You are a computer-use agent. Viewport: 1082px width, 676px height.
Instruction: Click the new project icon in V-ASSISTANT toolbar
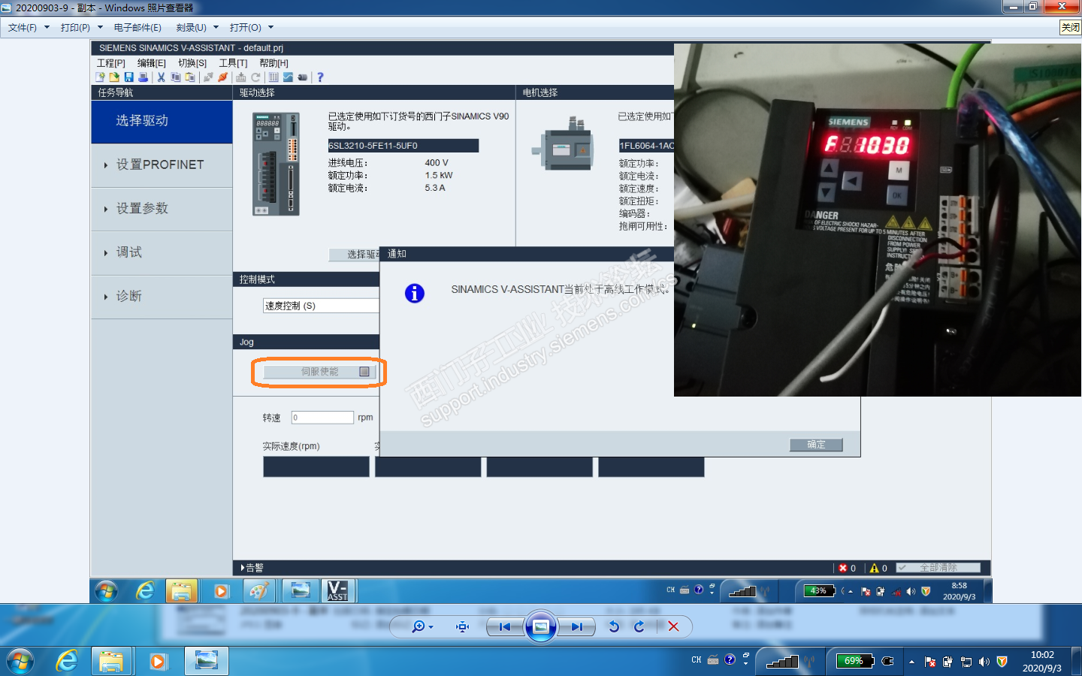(x=100, y=77)
